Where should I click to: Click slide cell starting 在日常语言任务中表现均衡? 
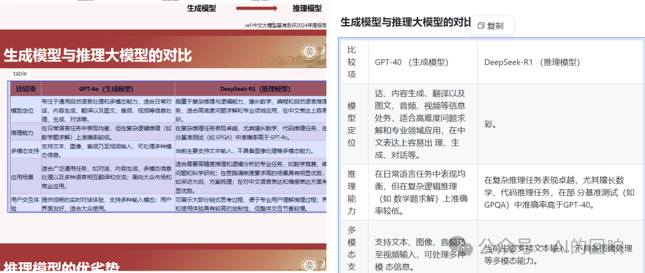tap(107, 132)
